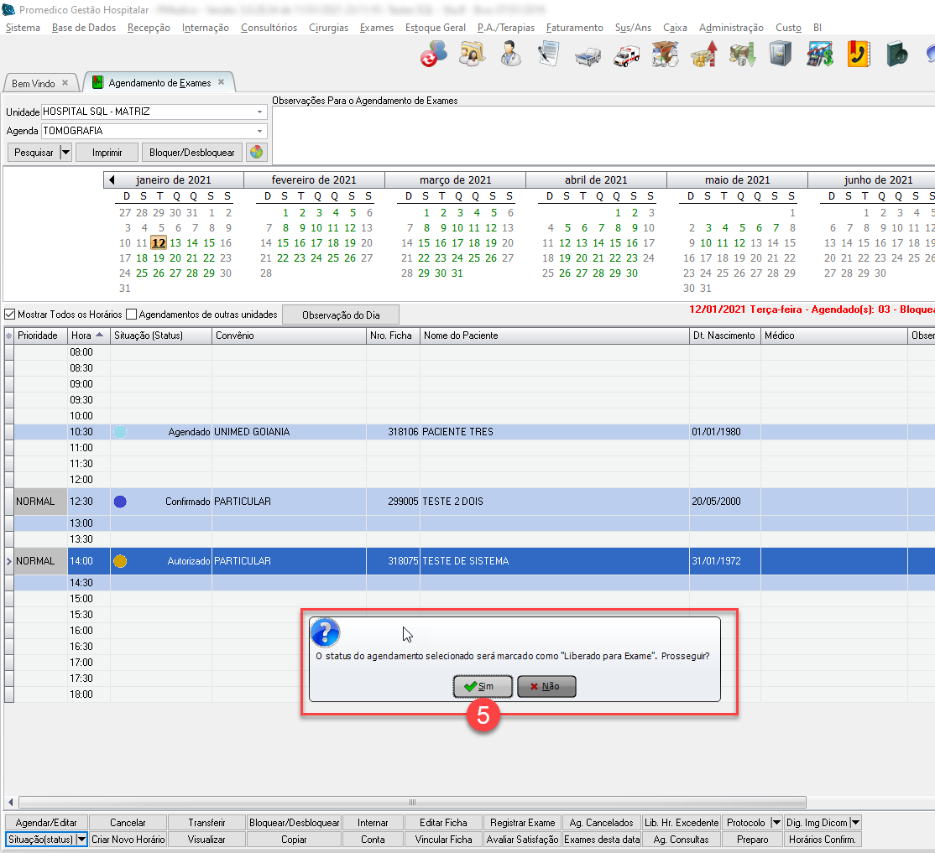Click the ambulance toolbar icon
The height and width of the screenshot is (853, 935).
[626, 55]
